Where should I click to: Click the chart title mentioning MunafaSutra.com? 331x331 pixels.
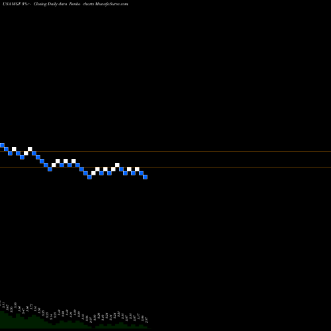(66, 4)
